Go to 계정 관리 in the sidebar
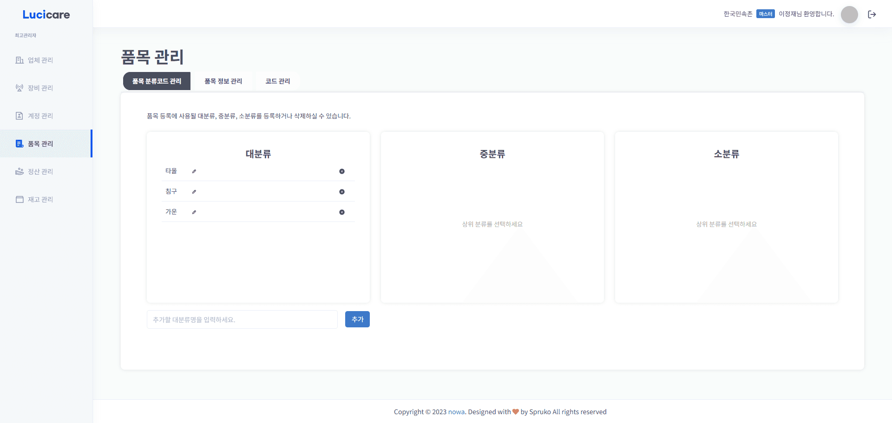Image resolution: width=892 pixels, height=423 pixels. (x=40, y=116)
